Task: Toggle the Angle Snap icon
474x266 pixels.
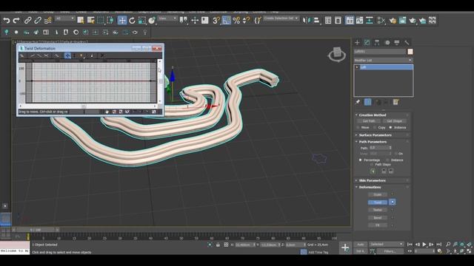Action: tap(226, 20)
